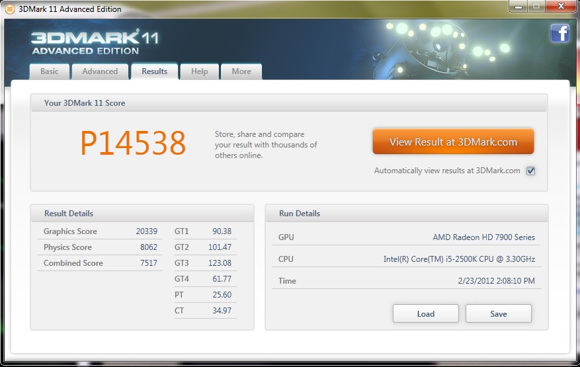The image size is (580, 367).
Task: Click the Combined Score label
Action: [x=73, y=263]
